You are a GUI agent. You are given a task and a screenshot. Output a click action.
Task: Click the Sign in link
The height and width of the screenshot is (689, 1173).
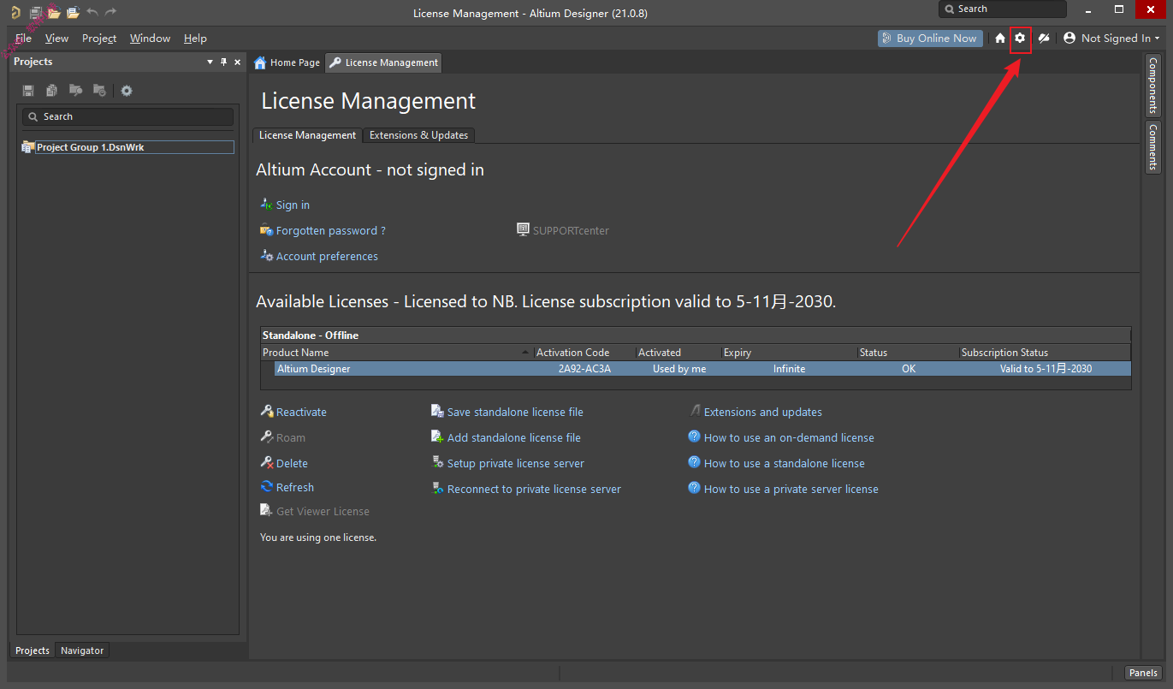click(x=293, y=205)
